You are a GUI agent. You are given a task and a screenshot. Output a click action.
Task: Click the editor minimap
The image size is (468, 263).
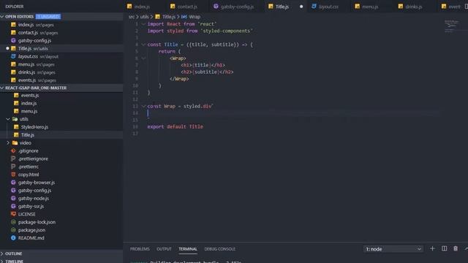(x=451, y=26)
